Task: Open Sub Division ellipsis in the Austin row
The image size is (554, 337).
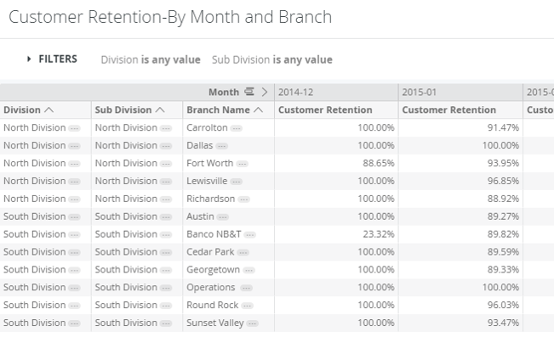Action: click(166, 217)
